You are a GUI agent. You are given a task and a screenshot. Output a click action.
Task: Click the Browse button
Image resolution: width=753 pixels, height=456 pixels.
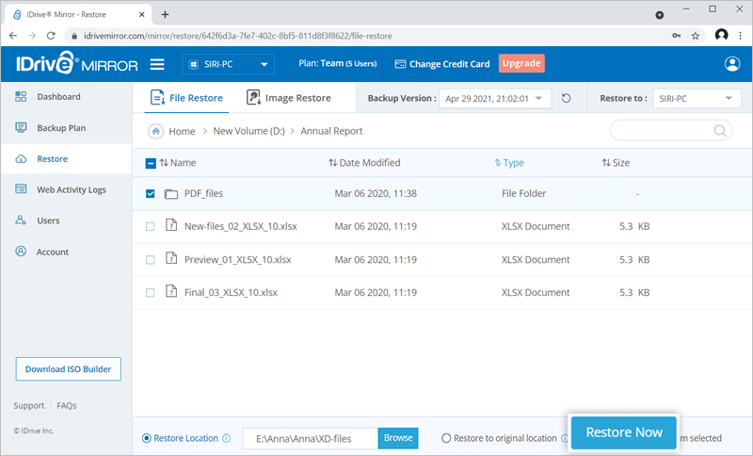[x=398, y=438]
